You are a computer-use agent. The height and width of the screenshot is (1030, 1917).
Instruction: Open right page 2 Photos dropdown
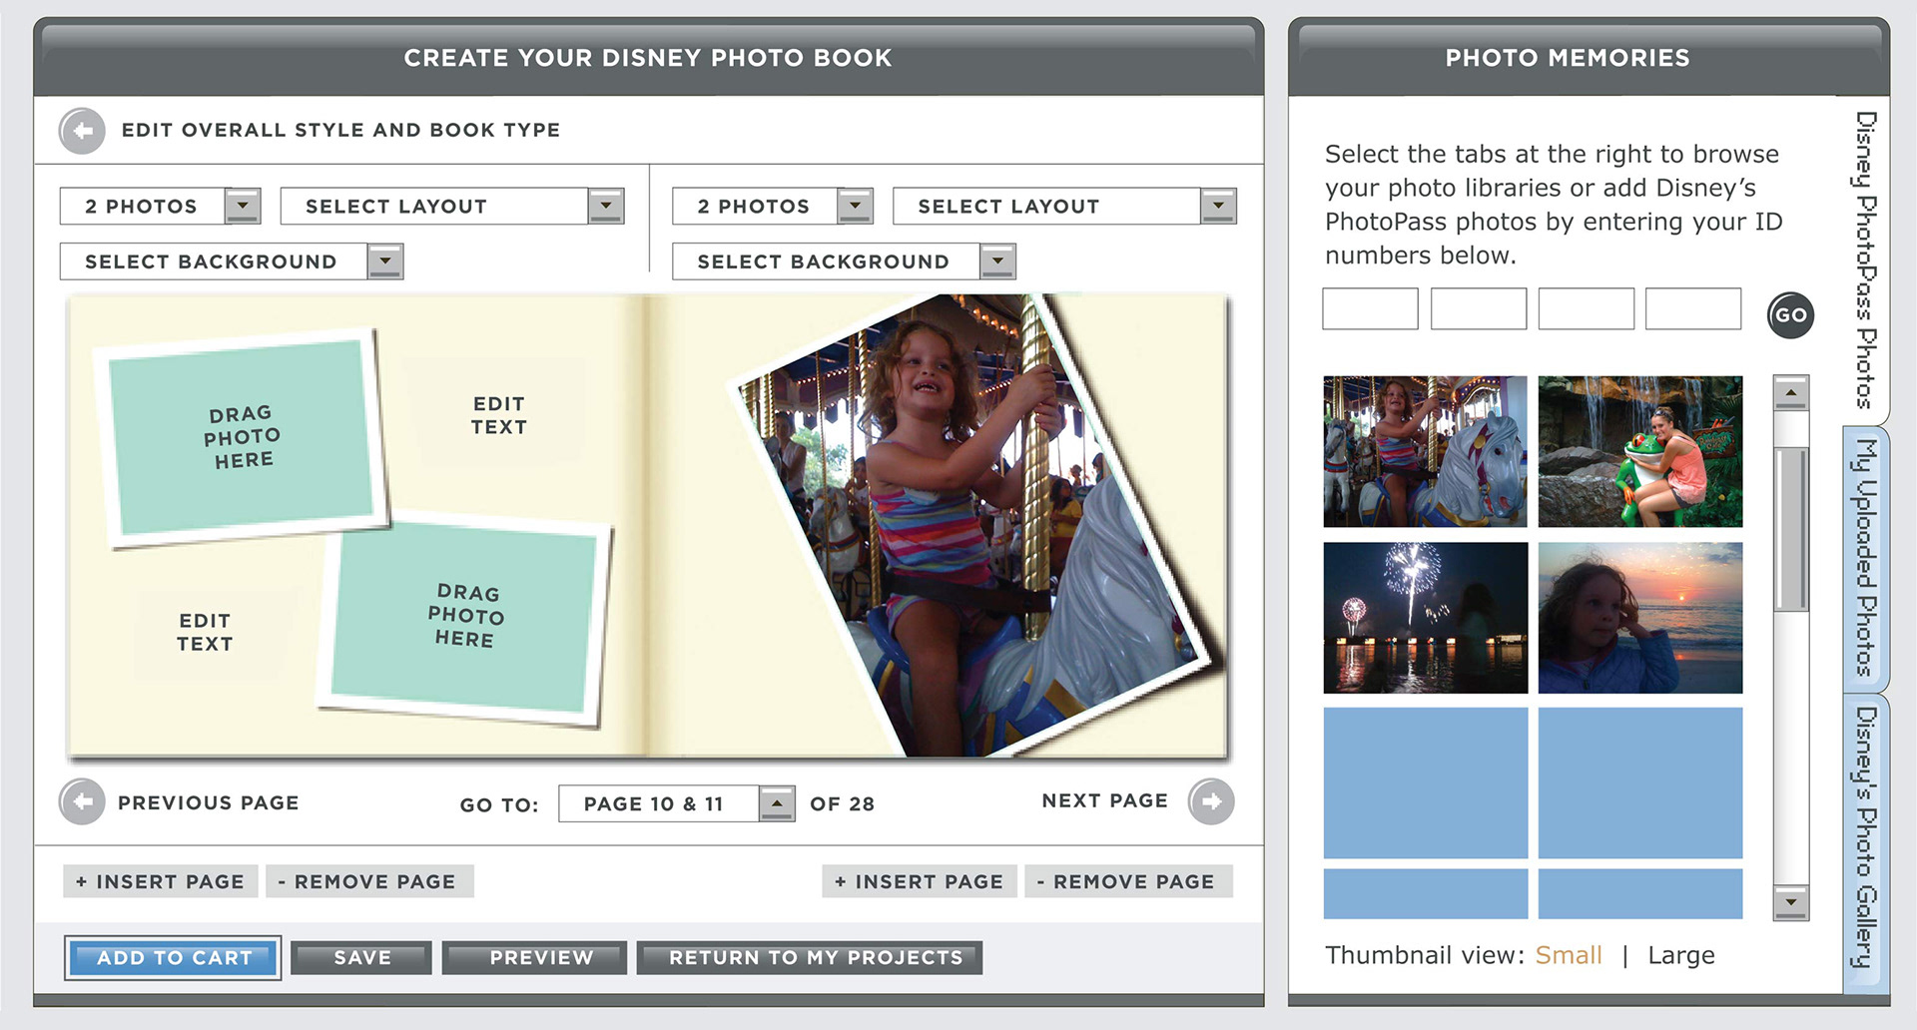point(773,207)
